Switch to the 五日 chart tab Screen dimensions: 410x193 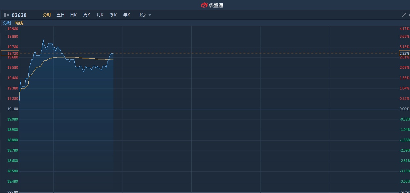click(x=60, y=15)
